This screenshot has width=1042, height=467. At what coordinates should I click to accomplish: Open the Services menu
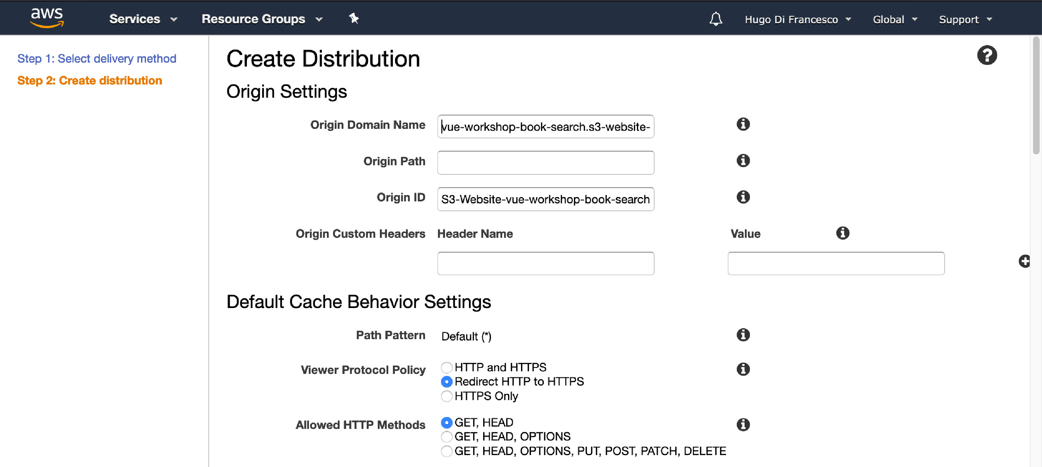click(143, 19)
